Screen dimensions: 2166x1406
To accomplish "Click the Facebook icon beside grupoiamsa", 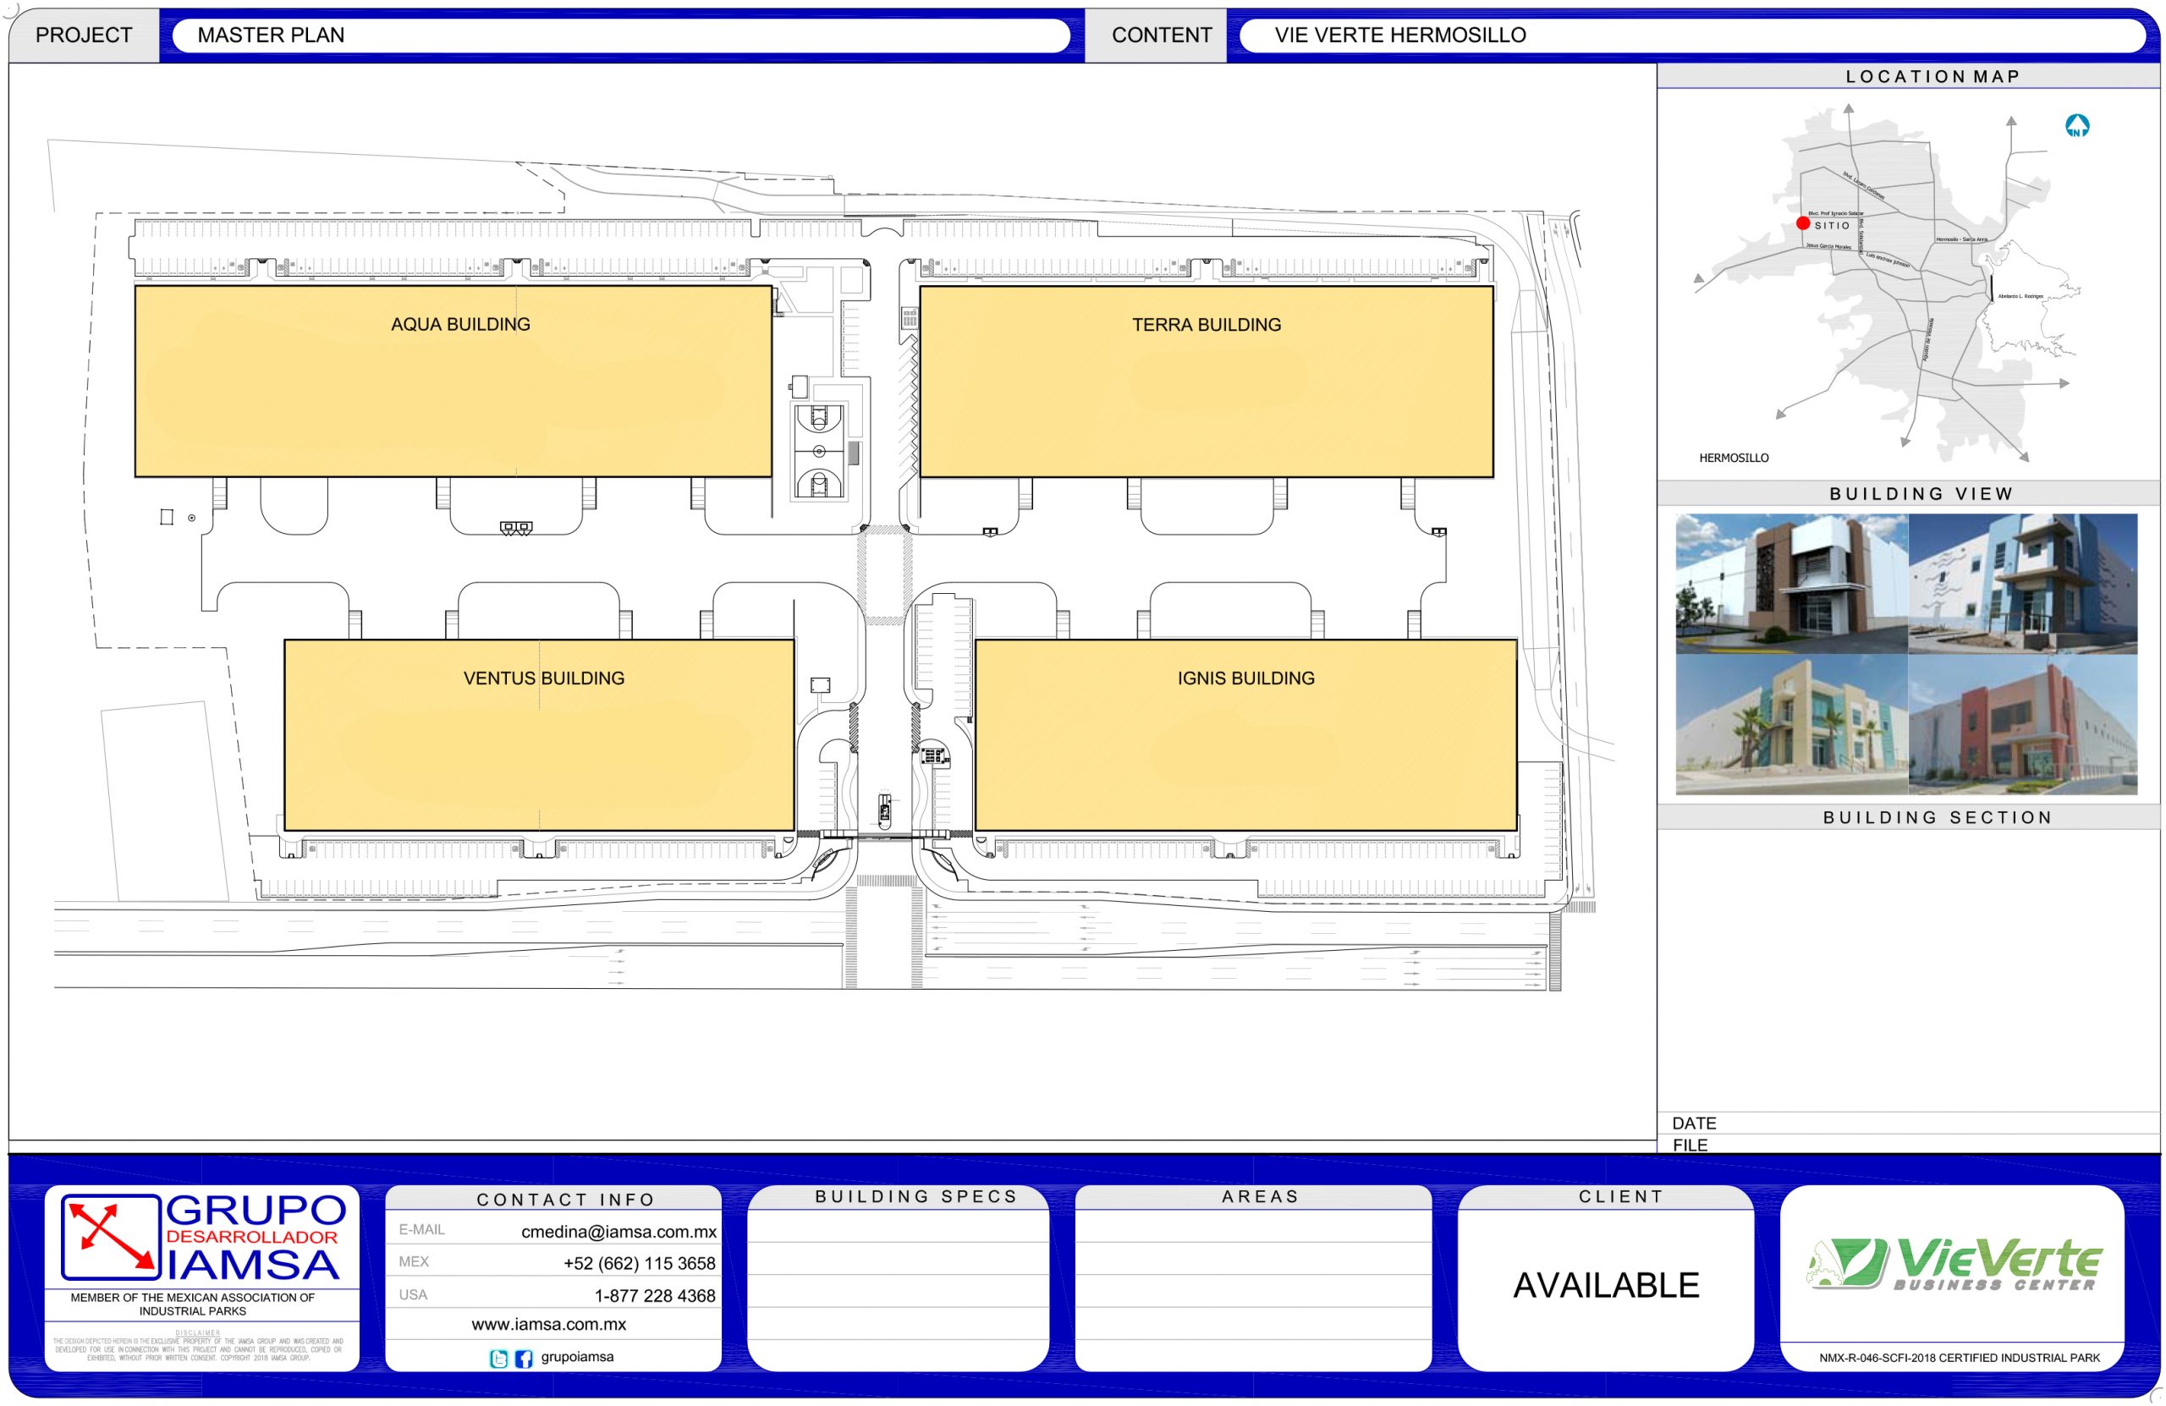I will [523, 1359].
